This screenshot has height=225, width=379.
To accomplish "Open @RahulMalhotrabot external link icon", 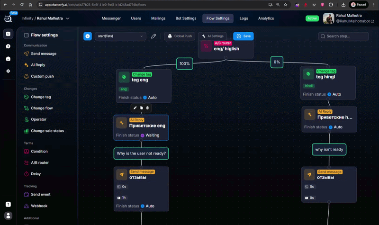I will pyautogui.click(x=372, y=21).
